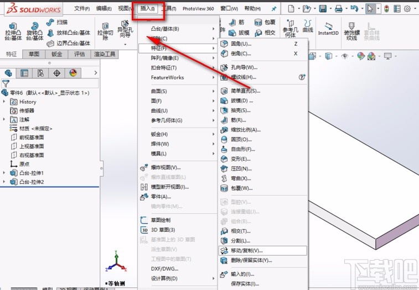The image size is (419, 290).
Task: Open the PhotoView 360 menu
Action: pos(198,9)
